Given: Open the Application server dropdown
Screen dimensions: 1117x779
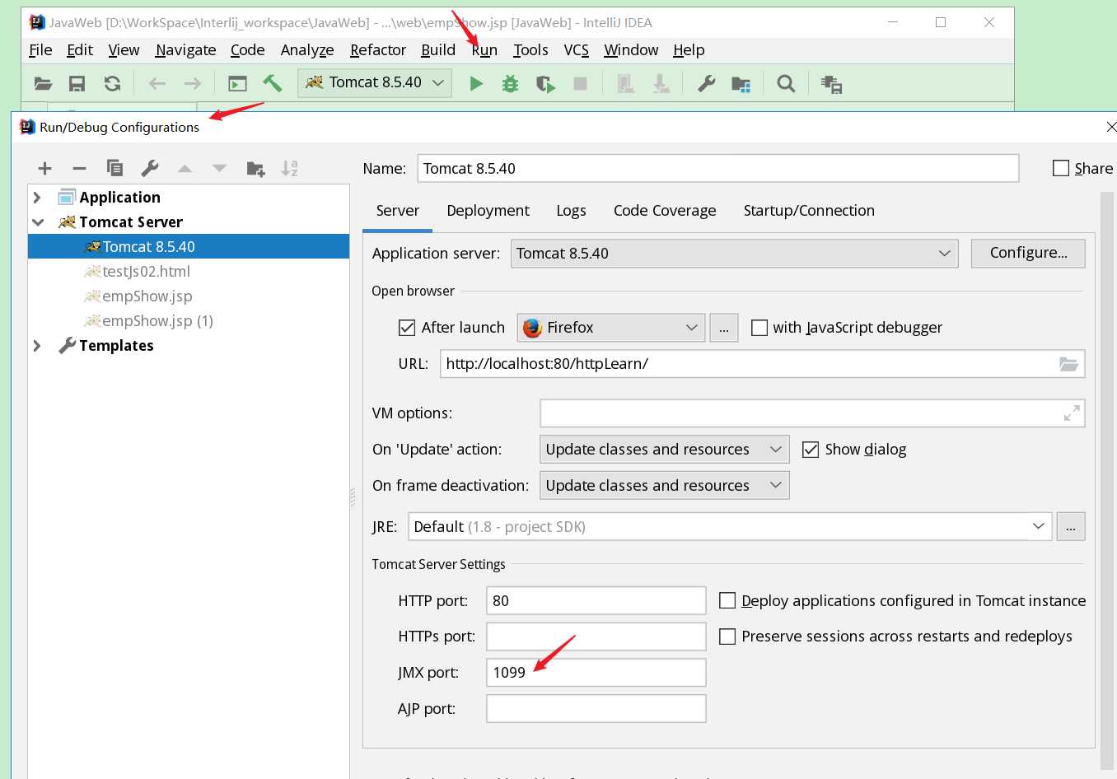Looking at the screenshot, I should coord(735,254).
